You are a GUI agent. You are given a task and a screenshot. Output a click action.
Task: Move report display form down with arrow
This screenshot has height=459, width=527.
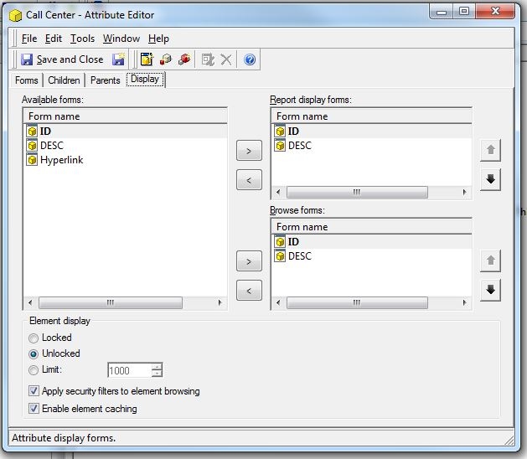click(492, 178)
